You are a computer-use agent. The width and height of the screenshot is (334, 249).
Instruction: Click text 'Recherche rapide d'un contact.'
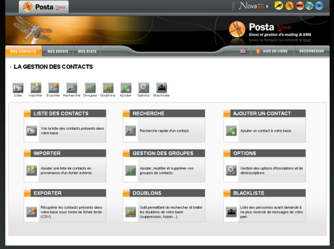point(165,131)
